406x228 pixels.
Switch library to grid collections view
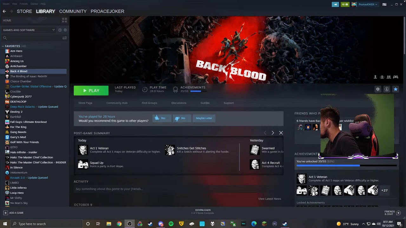point(64,20)
